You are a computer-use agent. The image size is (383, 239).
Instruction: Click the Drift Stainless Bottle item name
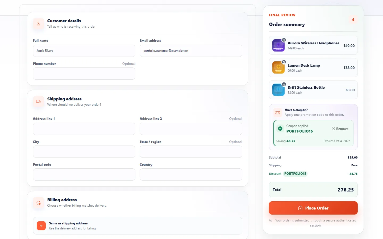tap(306, 87)
